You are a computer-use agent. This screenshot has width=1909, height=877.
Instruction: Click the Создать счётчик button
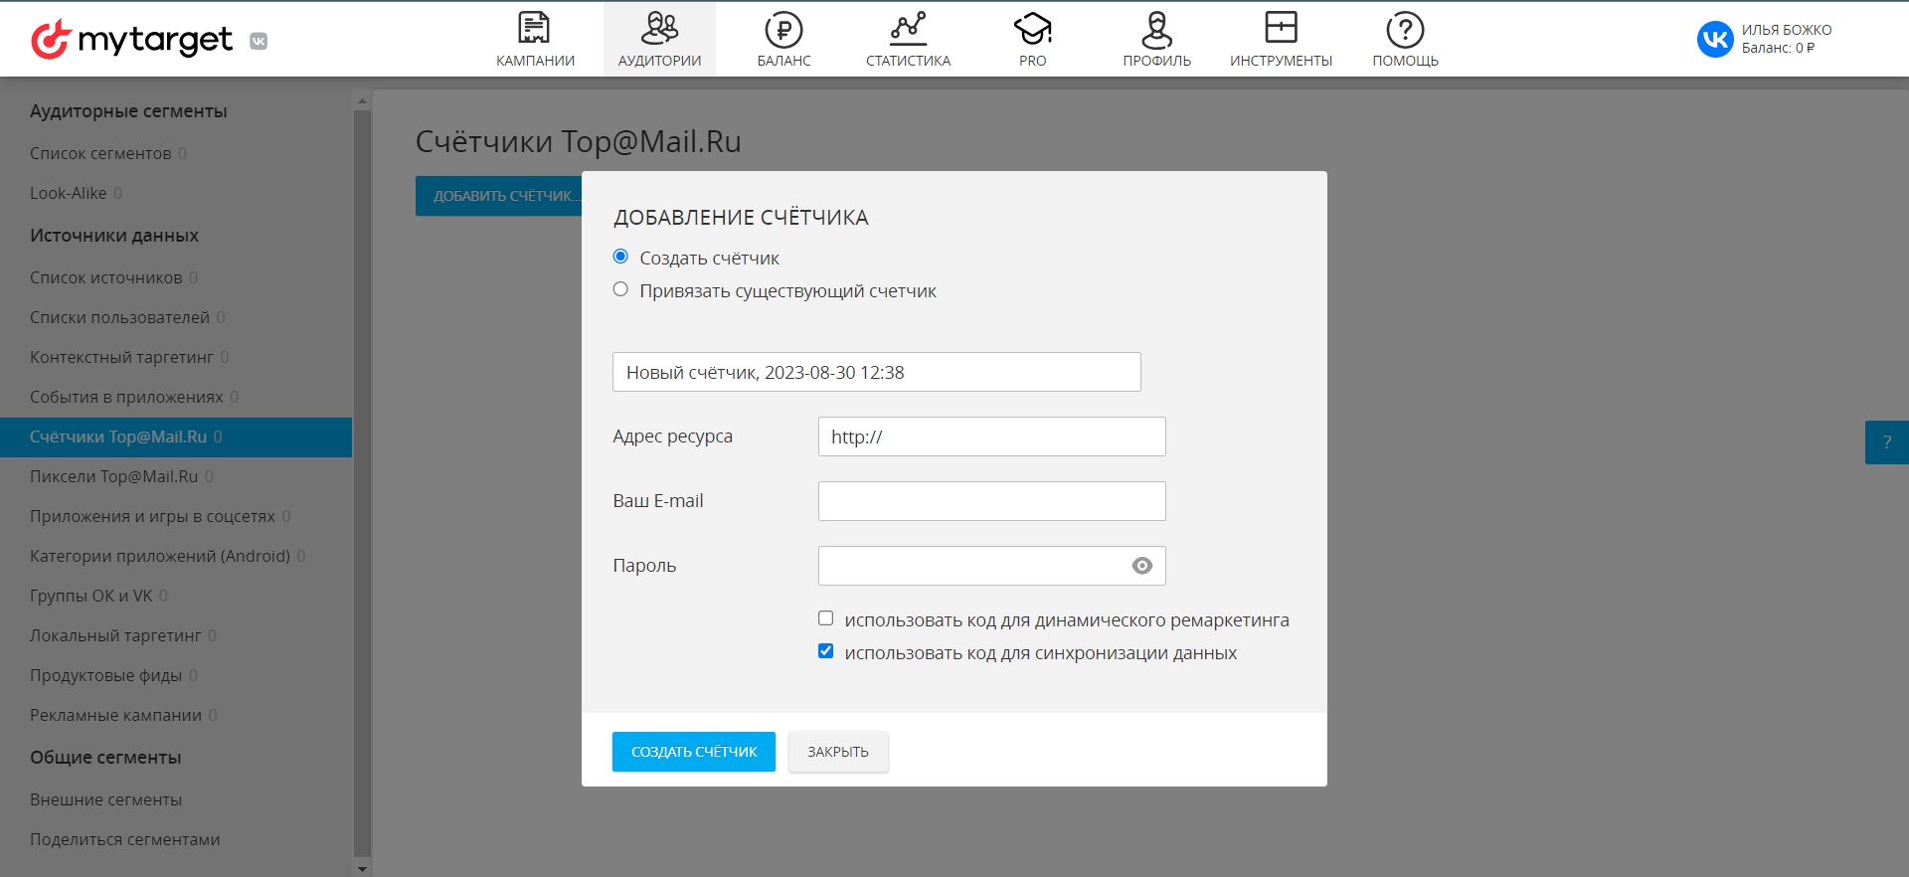coord(694,752)
